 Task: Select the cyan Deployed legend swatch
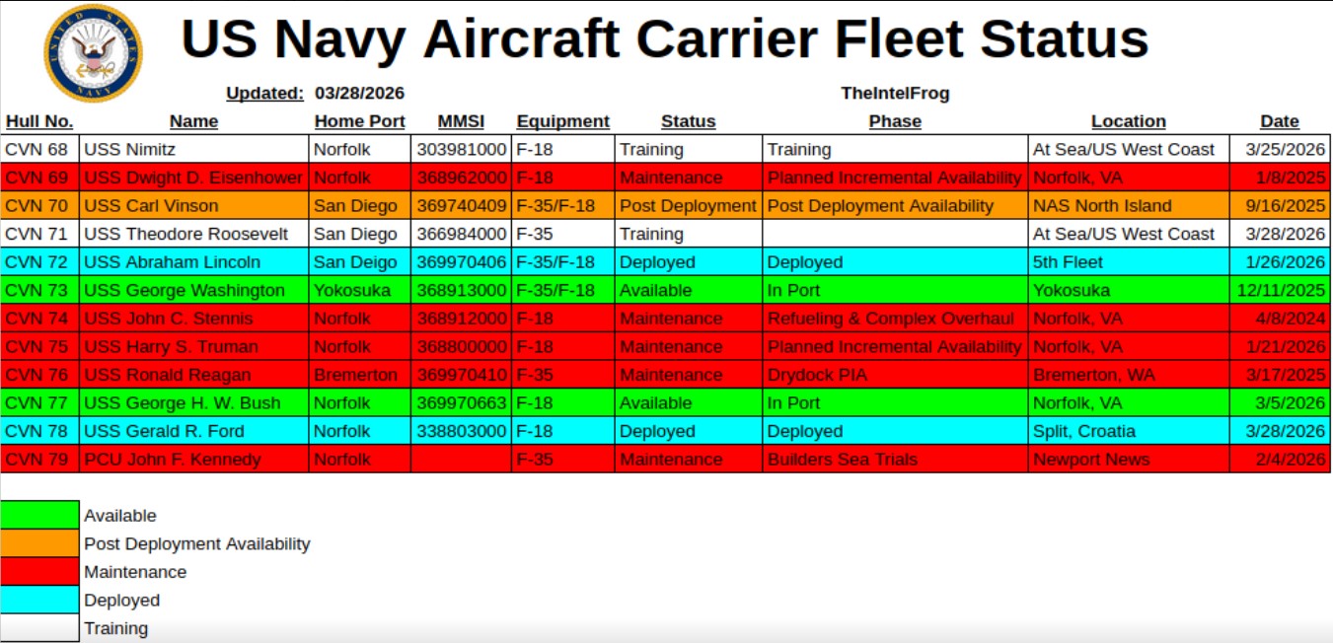[39, 600]
